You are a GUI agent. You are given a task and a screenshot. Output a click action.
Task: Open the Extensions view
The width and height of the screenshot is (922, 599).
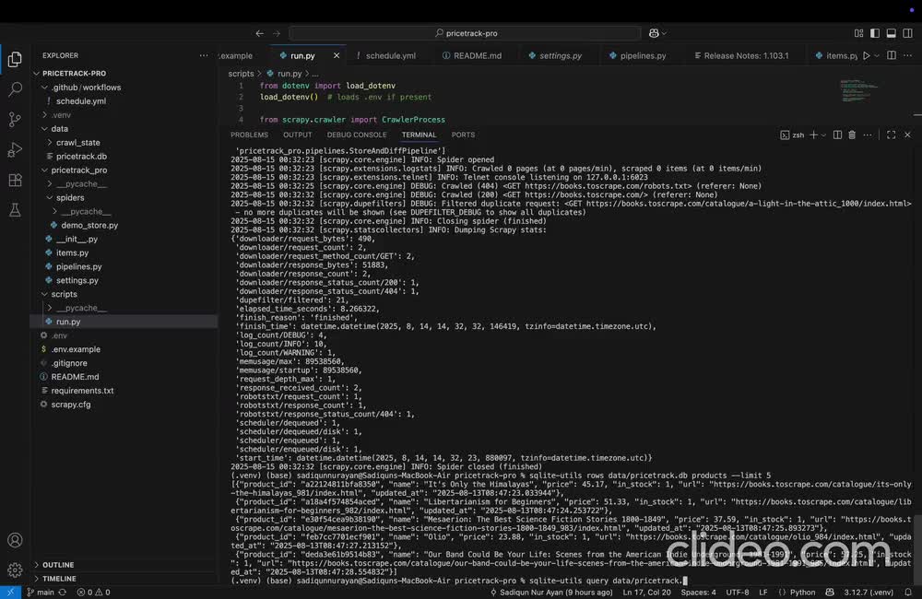(x=15, y=180)
